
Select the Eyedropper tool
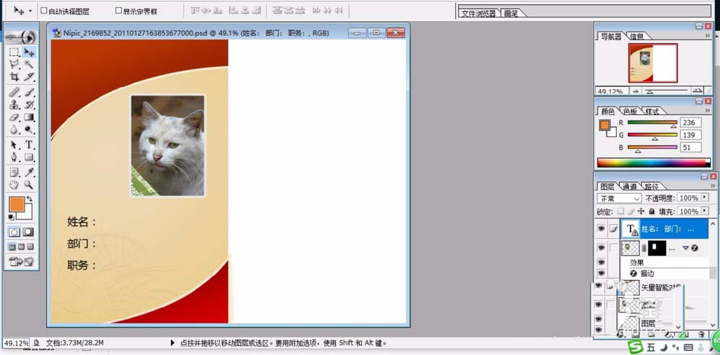pyautogui.click(x=30, y=172)
